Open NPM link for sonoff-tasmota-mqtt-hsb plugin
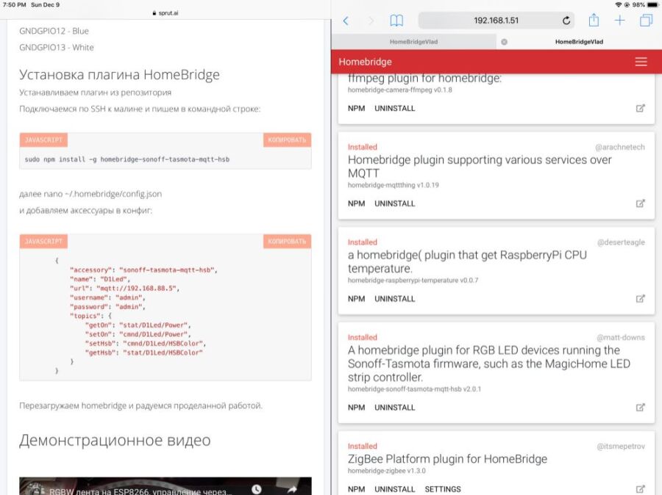Screen dimensions: 662x495 pos(356,408)
